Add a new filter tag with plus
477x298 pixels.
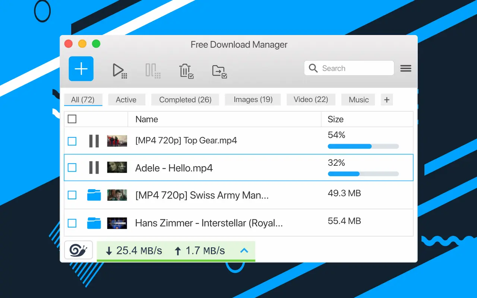coord(386,100)
